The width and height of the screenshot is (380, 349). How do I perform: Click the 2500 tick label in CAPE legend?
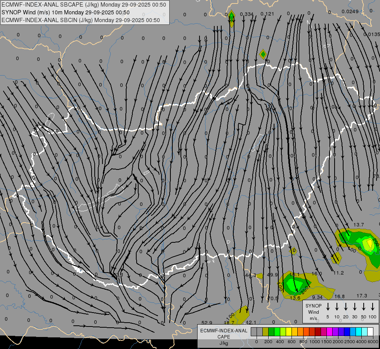(350, 342)
